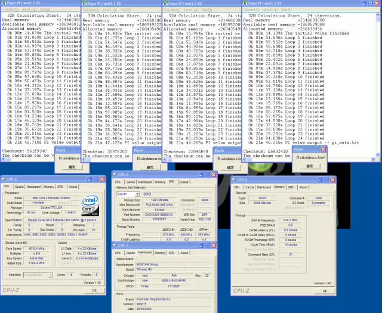
Task: Click the Core Speed value 4010.4 MHz
Action: pos(36,249)
